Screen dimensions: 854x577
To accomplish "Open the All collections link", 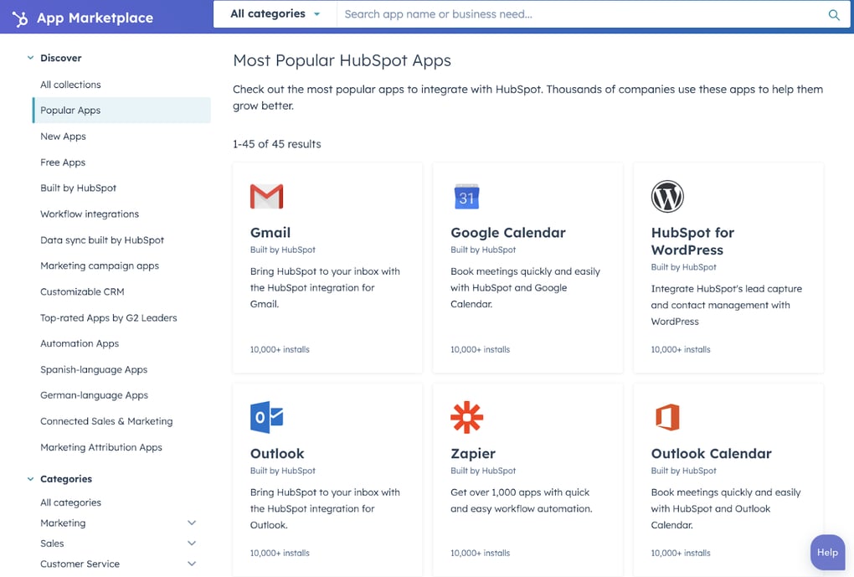I will pos(70,84).
